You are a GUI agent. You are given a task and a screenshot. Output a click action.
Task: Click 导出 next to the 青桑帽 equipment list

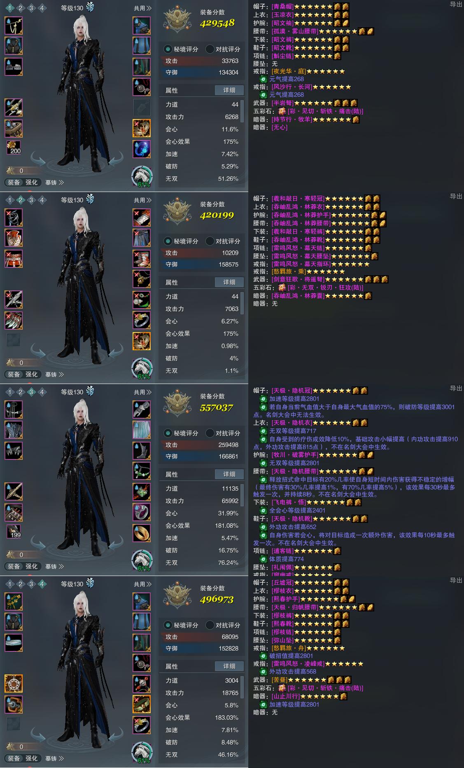pos(456,5)
